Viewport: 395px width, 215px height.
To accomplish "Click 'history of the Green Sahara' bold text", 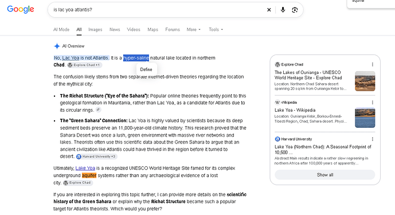I will [x=82, y=202].
